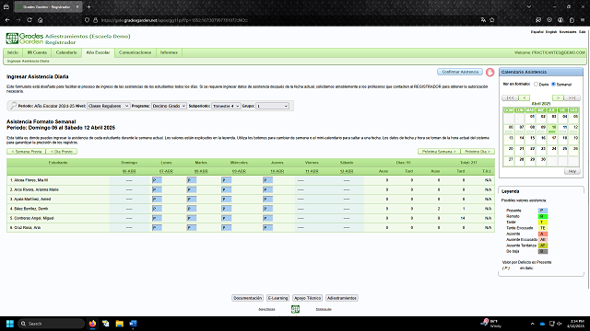Click Monday attendance field for Alicea Flores

[157, 180]
